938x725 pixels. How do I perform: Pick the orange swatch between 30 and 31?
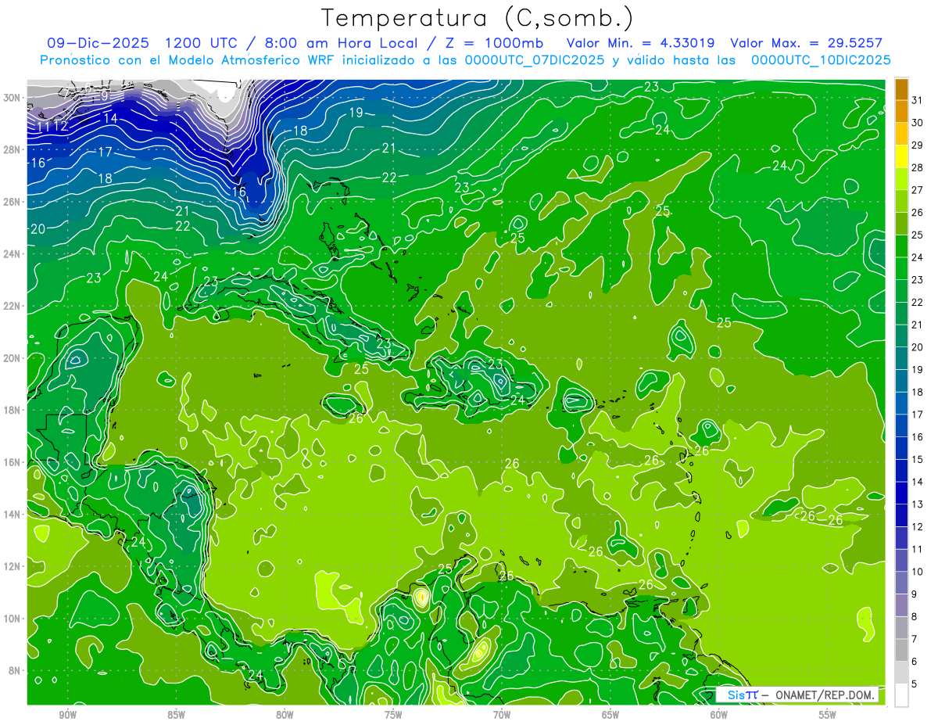pos(901,111)
